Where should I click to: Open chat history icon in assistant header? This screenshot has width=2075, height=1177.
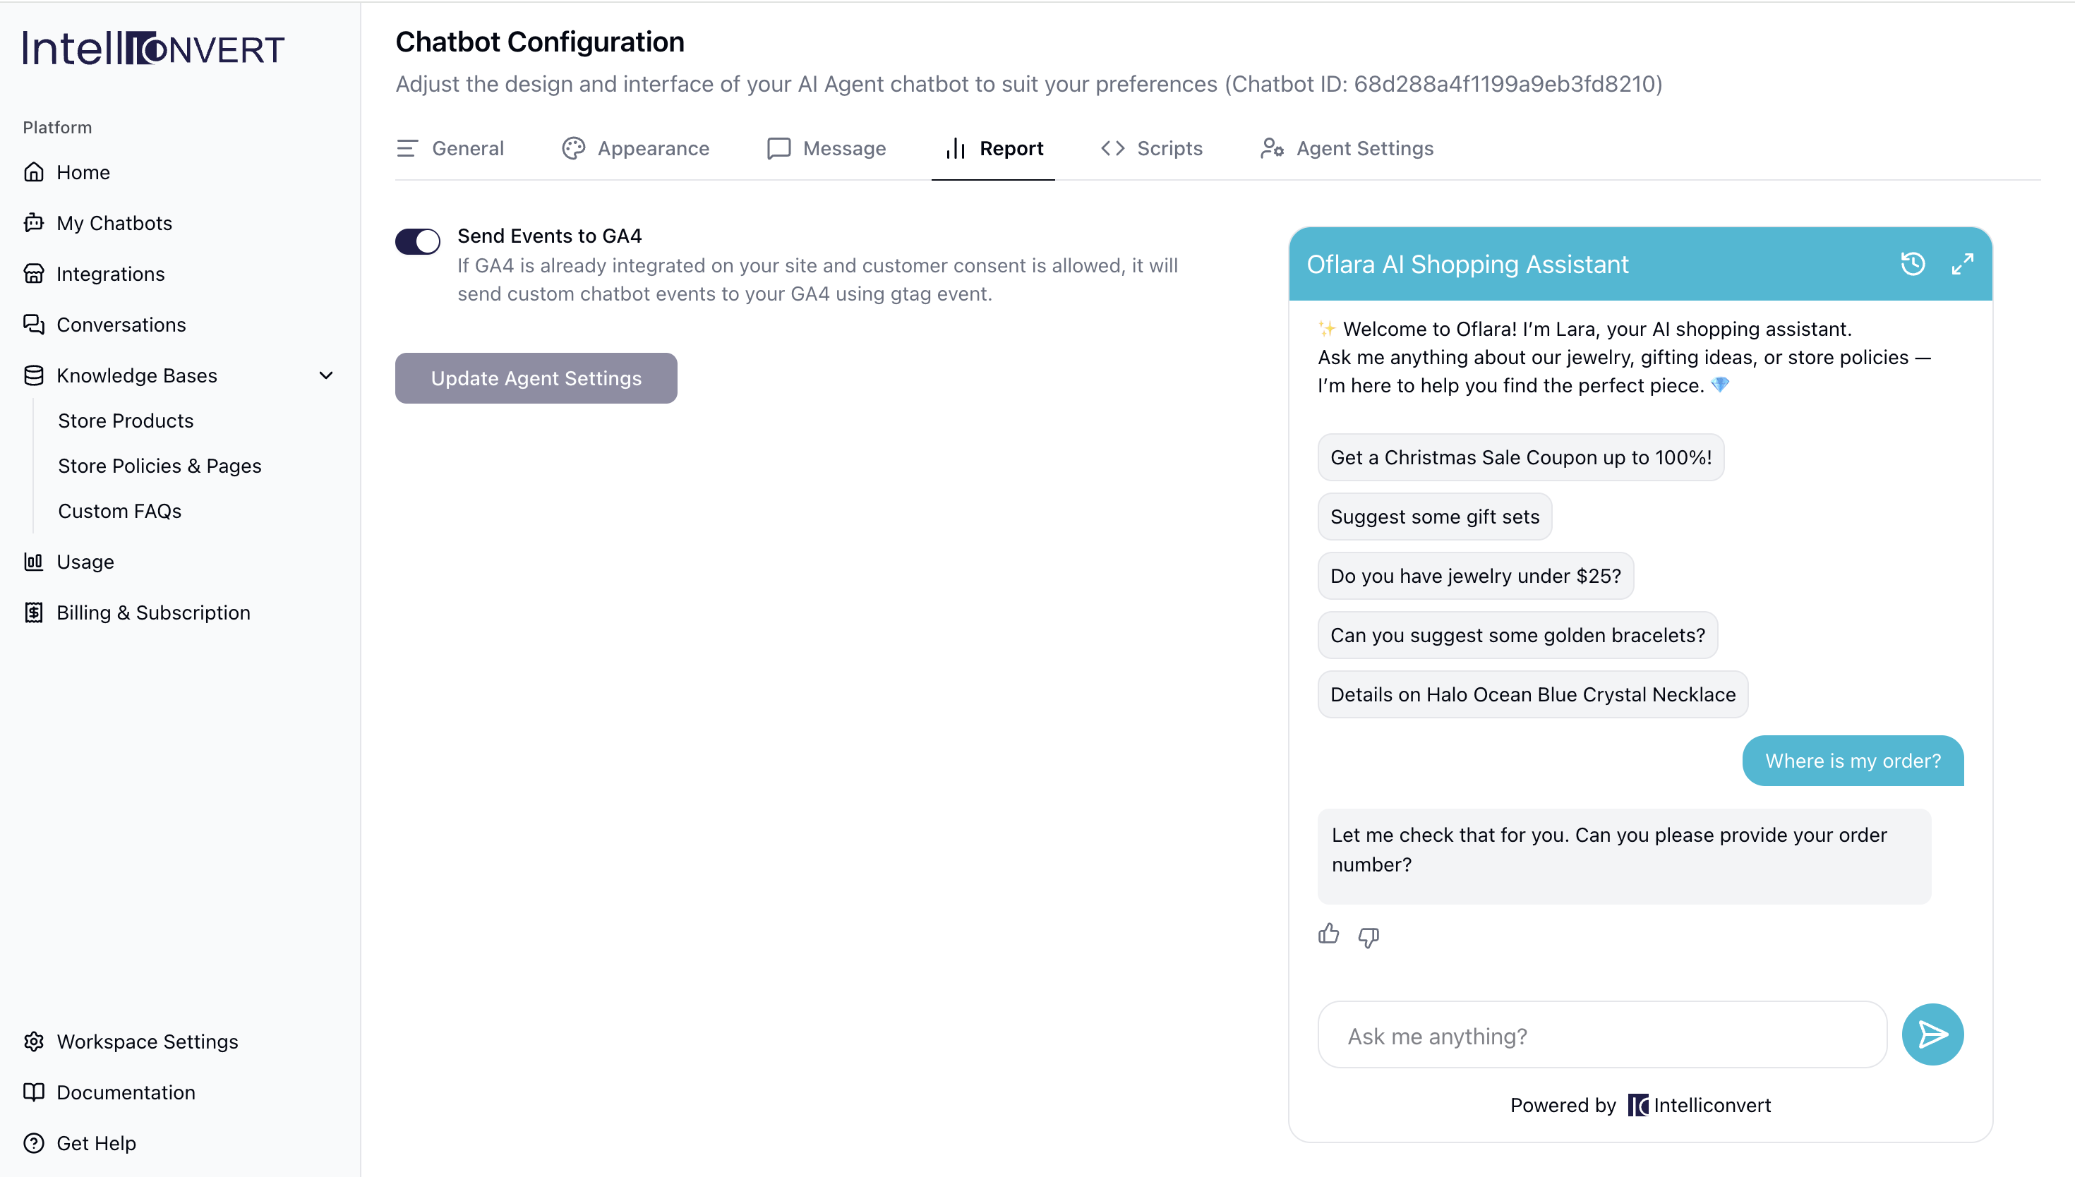pyautogui.click(x=1913, y=263)
